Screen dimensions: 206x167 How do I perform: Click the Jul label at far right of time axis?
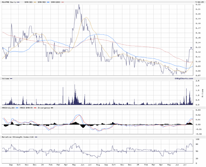click(x=185, y=164)
